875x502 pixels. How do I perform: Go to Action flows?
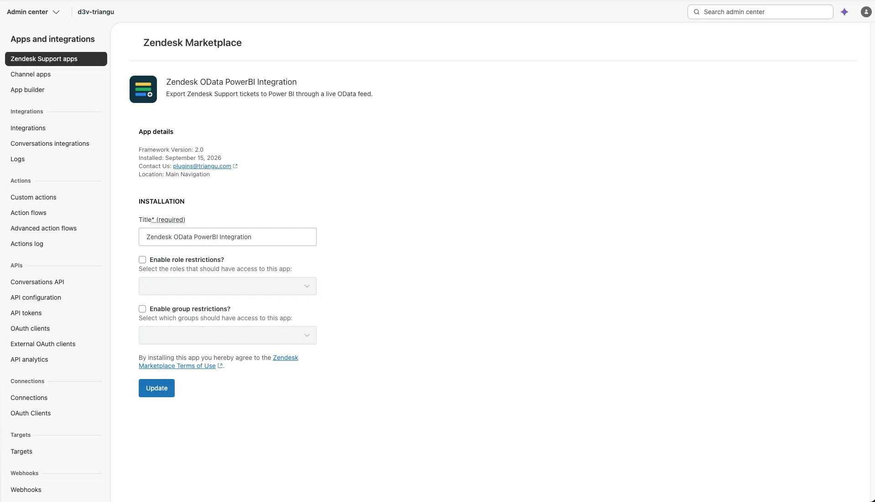28,213
